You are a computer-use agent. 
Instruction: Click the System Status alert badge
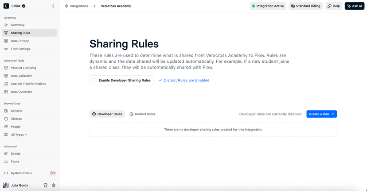(53, 173)
